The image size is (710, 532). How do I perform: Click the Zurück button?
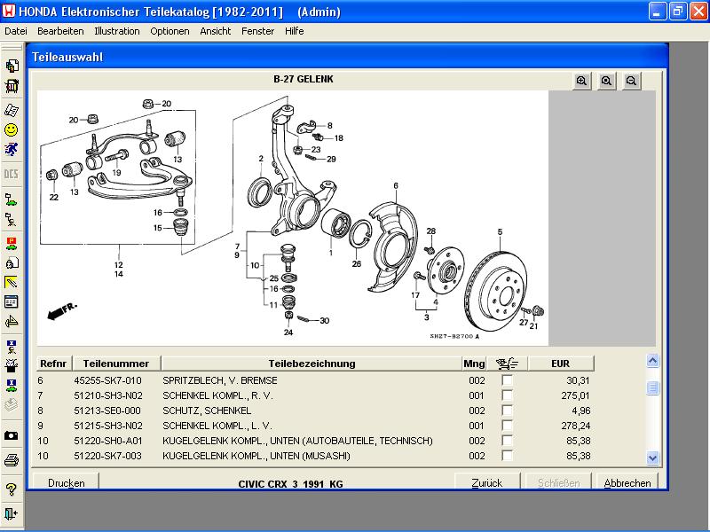pyautogui.click(x=487, y=483)
